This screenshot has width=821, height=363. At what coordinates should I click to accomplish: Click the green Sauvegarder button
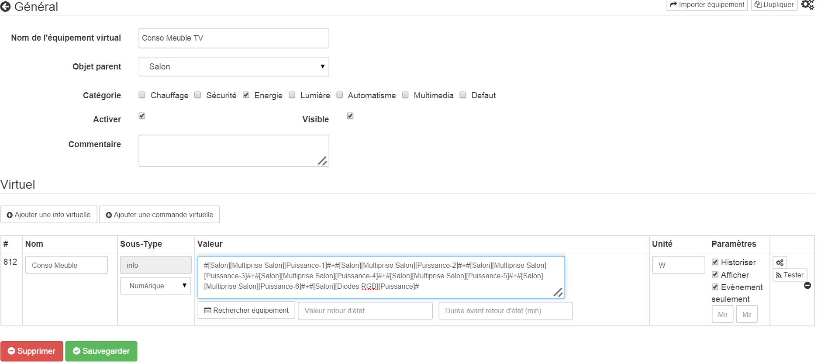point(101,351)
